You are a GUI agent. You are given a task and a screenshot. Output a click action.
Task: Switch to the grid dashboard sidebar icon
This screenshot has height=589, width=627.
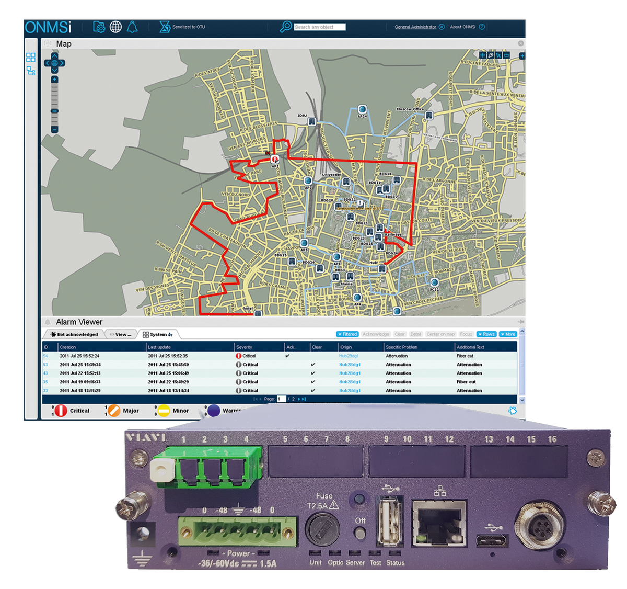pos(31,58)
